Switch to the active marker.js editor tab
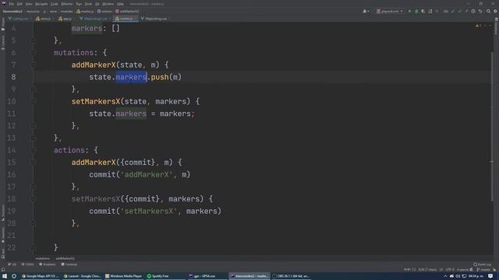Viewport: 499px width, 280px height. coord(126,19)
